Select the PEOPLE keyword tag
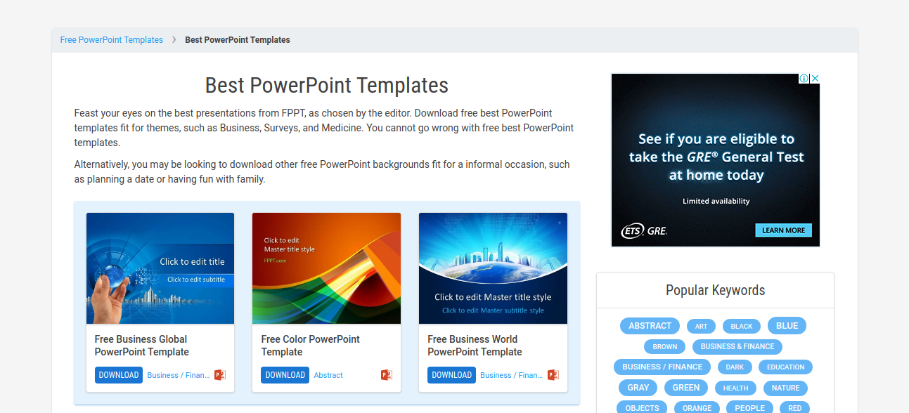Viewport: 909px width, 413px height. click(x=750, y=407)
